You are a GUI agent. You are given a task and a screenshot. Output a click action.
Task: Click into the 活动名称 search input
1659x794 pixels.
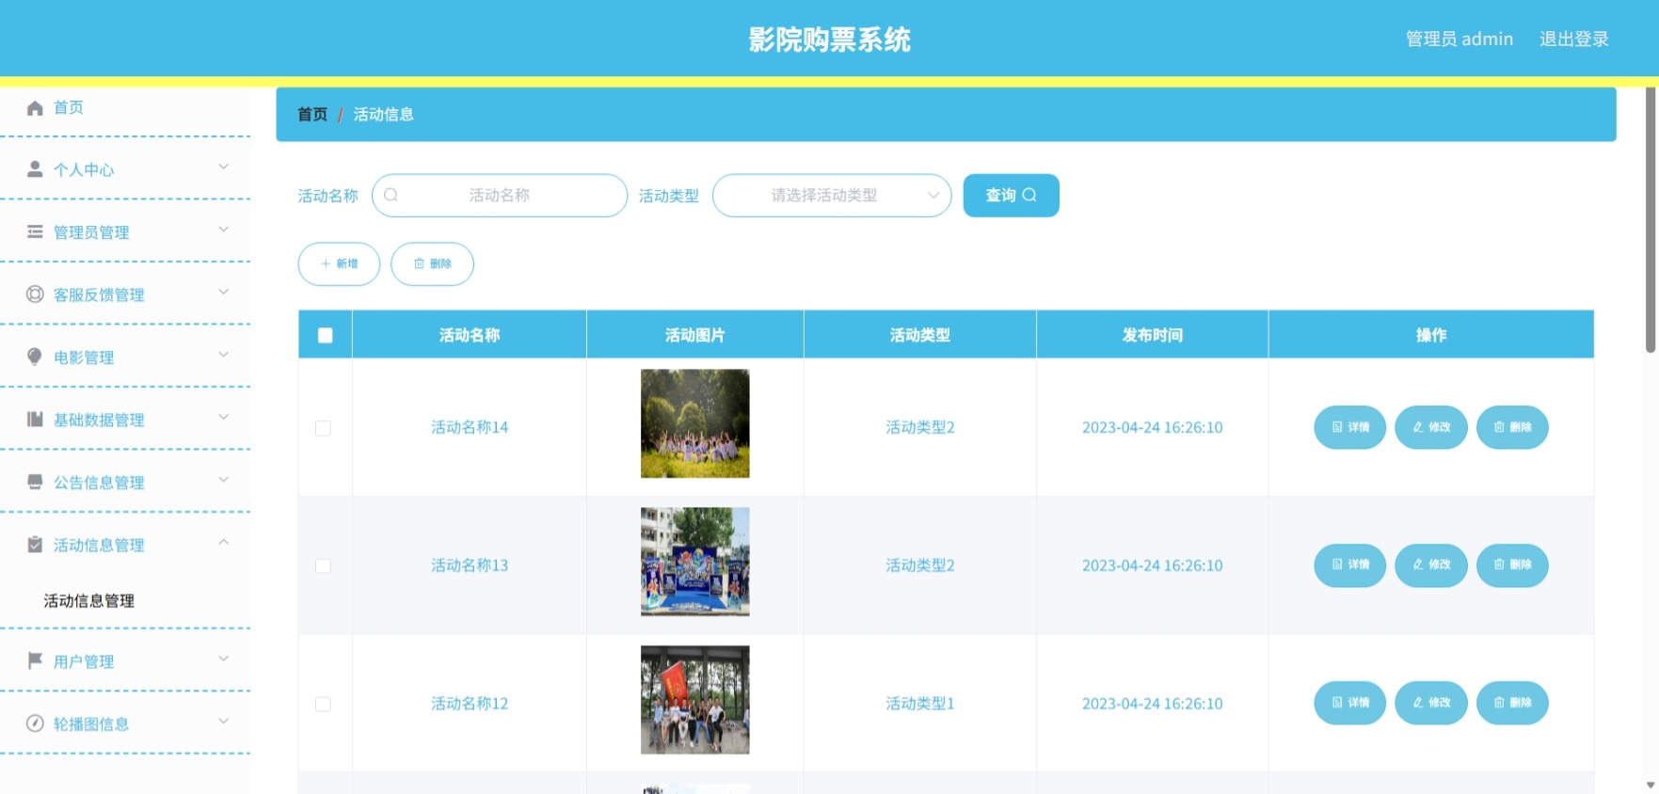tap(500, 196)
